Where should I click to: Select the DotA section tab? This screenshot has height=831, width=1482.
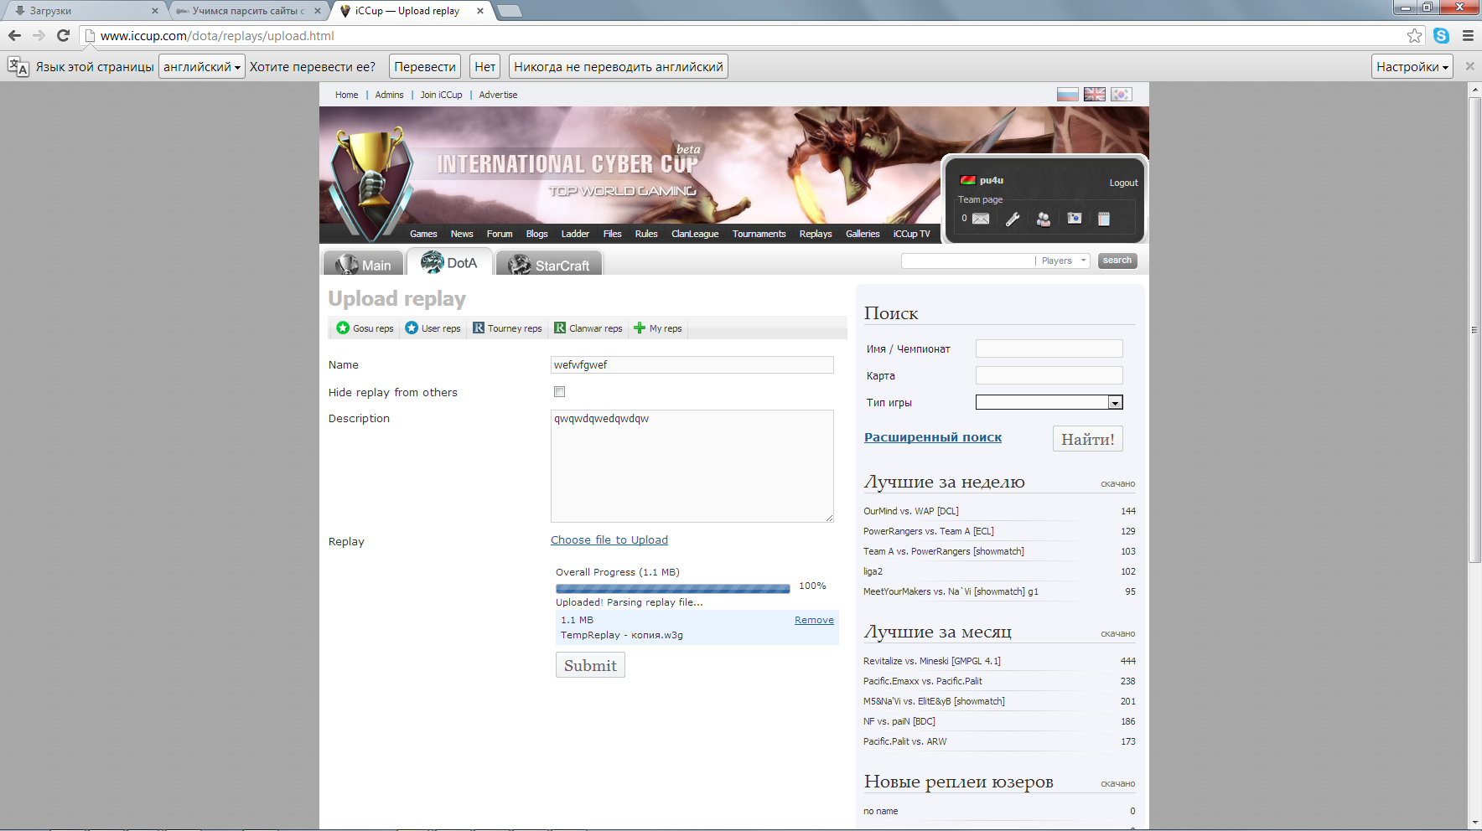(449, 262)
